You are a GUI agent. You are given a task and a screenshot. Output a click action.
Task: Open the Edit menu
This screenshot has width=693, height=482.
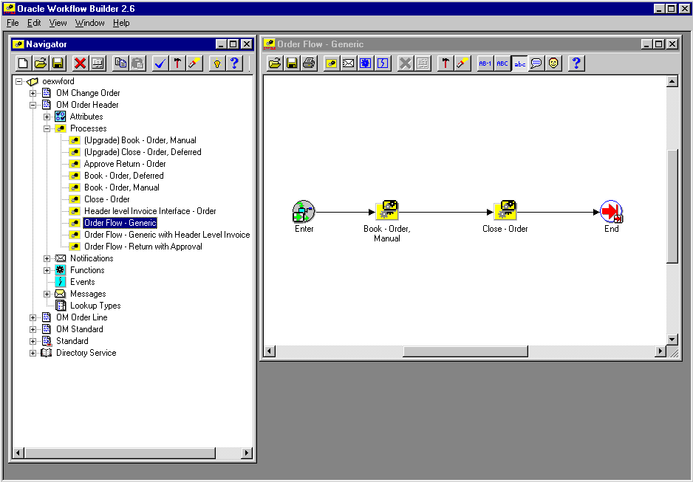tap(33, 23)
